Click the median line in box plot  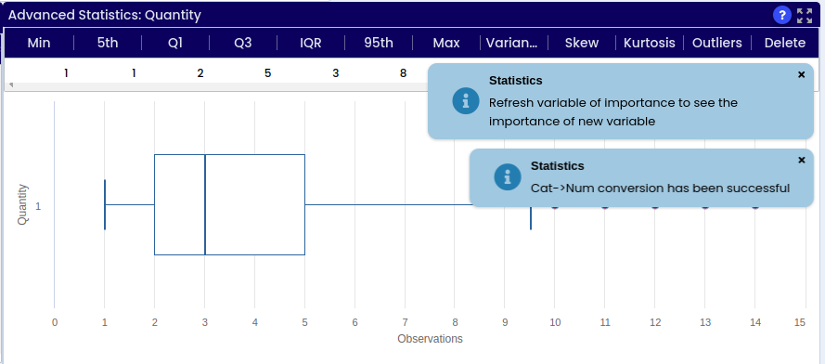click(x=205, y=204)
